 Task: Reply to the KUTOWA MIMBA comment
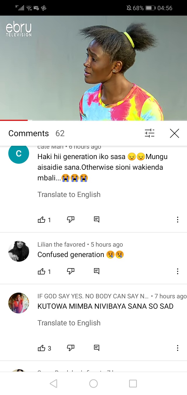(97, 348)
